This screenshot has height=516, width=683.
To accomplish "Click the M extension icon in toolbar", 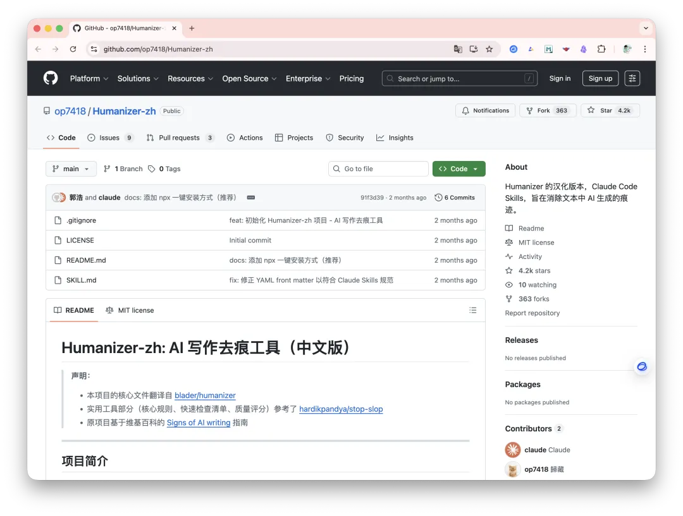I will pos(548,49).
